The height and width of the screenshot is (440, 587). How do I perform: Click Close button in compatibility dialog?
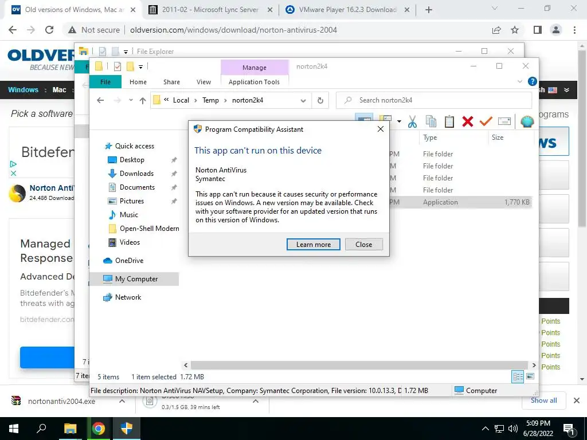(x=363, y=244)
